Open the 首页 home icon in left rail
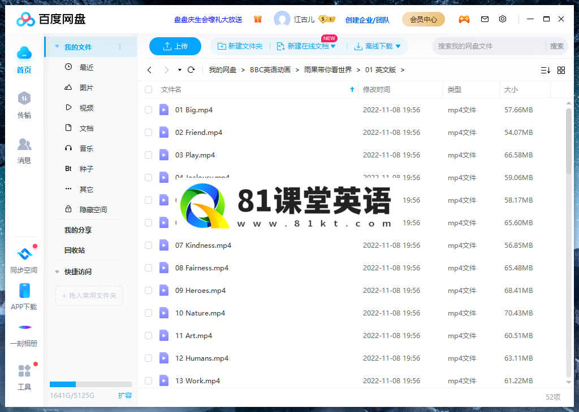This screenshot has width=579, height=412. pyautogui.click(x=24, y=53)
